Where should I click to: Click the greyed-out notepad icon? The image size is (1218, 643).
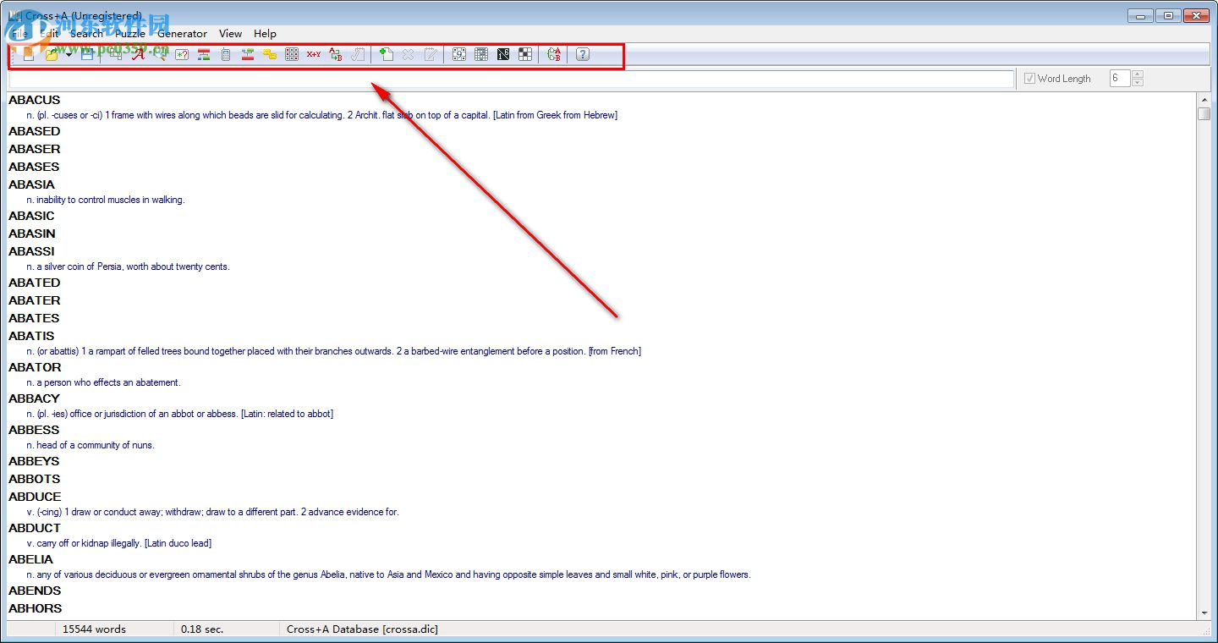pos(358,54)
